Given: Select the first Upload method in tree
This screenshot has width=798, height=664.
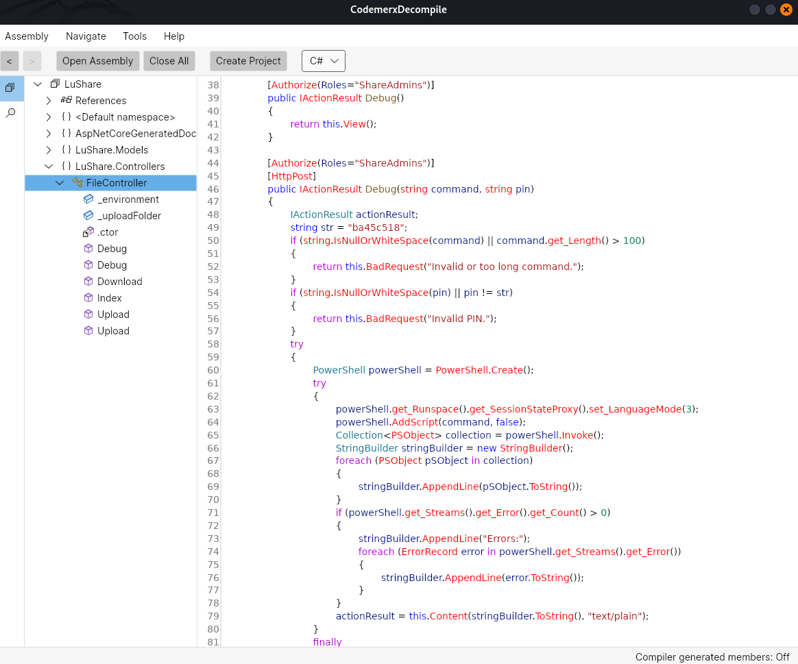Looking at the screenshot, I should (114, 315).
